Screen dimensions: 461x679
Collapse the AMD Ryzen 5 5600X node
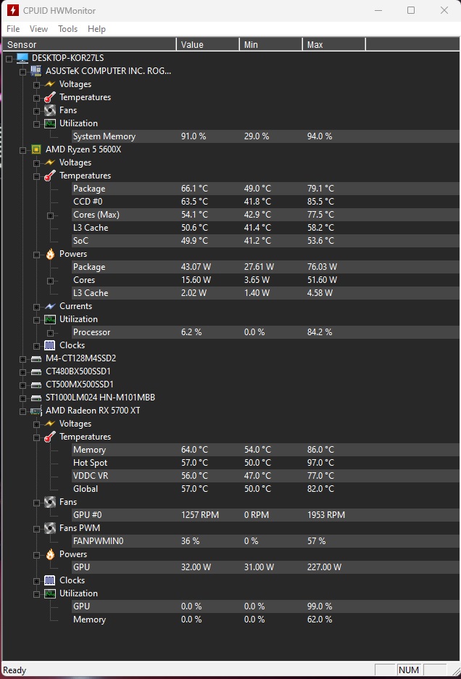point(23,150)
